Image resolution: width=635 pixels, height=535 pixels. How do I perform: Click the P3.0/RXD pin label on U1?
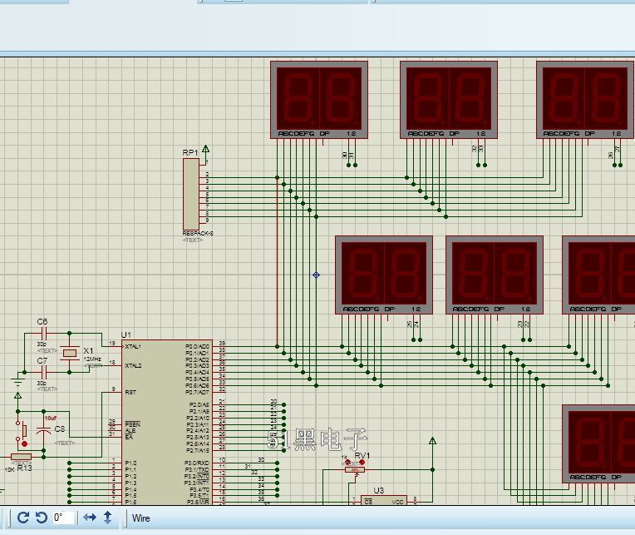tap(197, 463)
